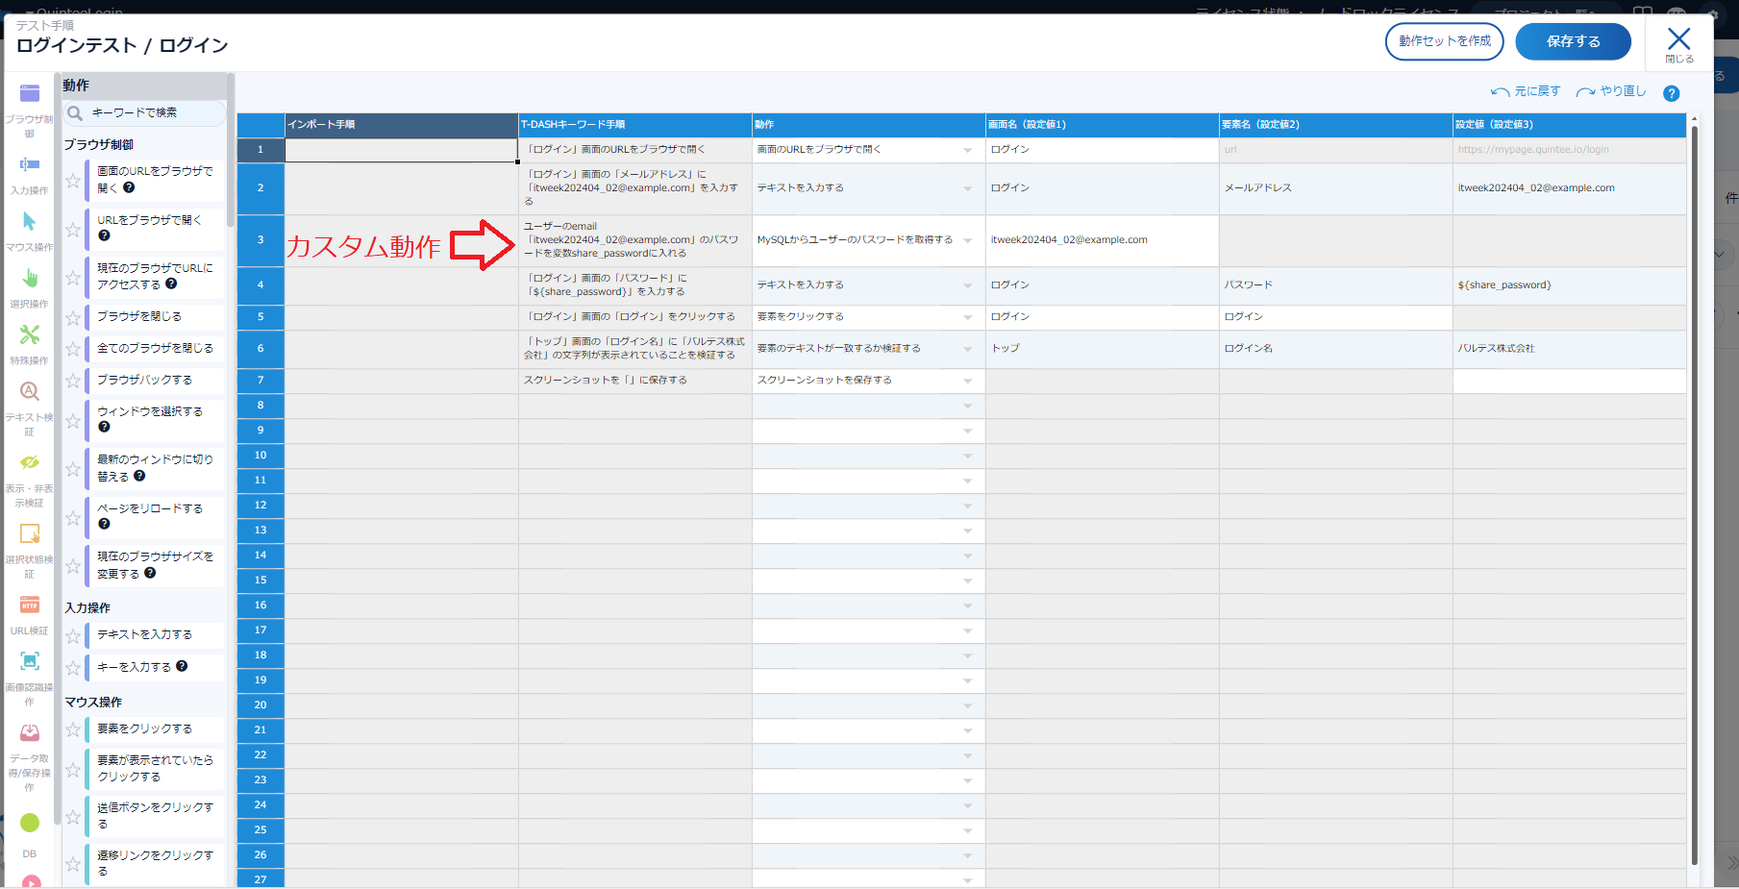Open the ブラウザ制御 category icon

(30, 93)
